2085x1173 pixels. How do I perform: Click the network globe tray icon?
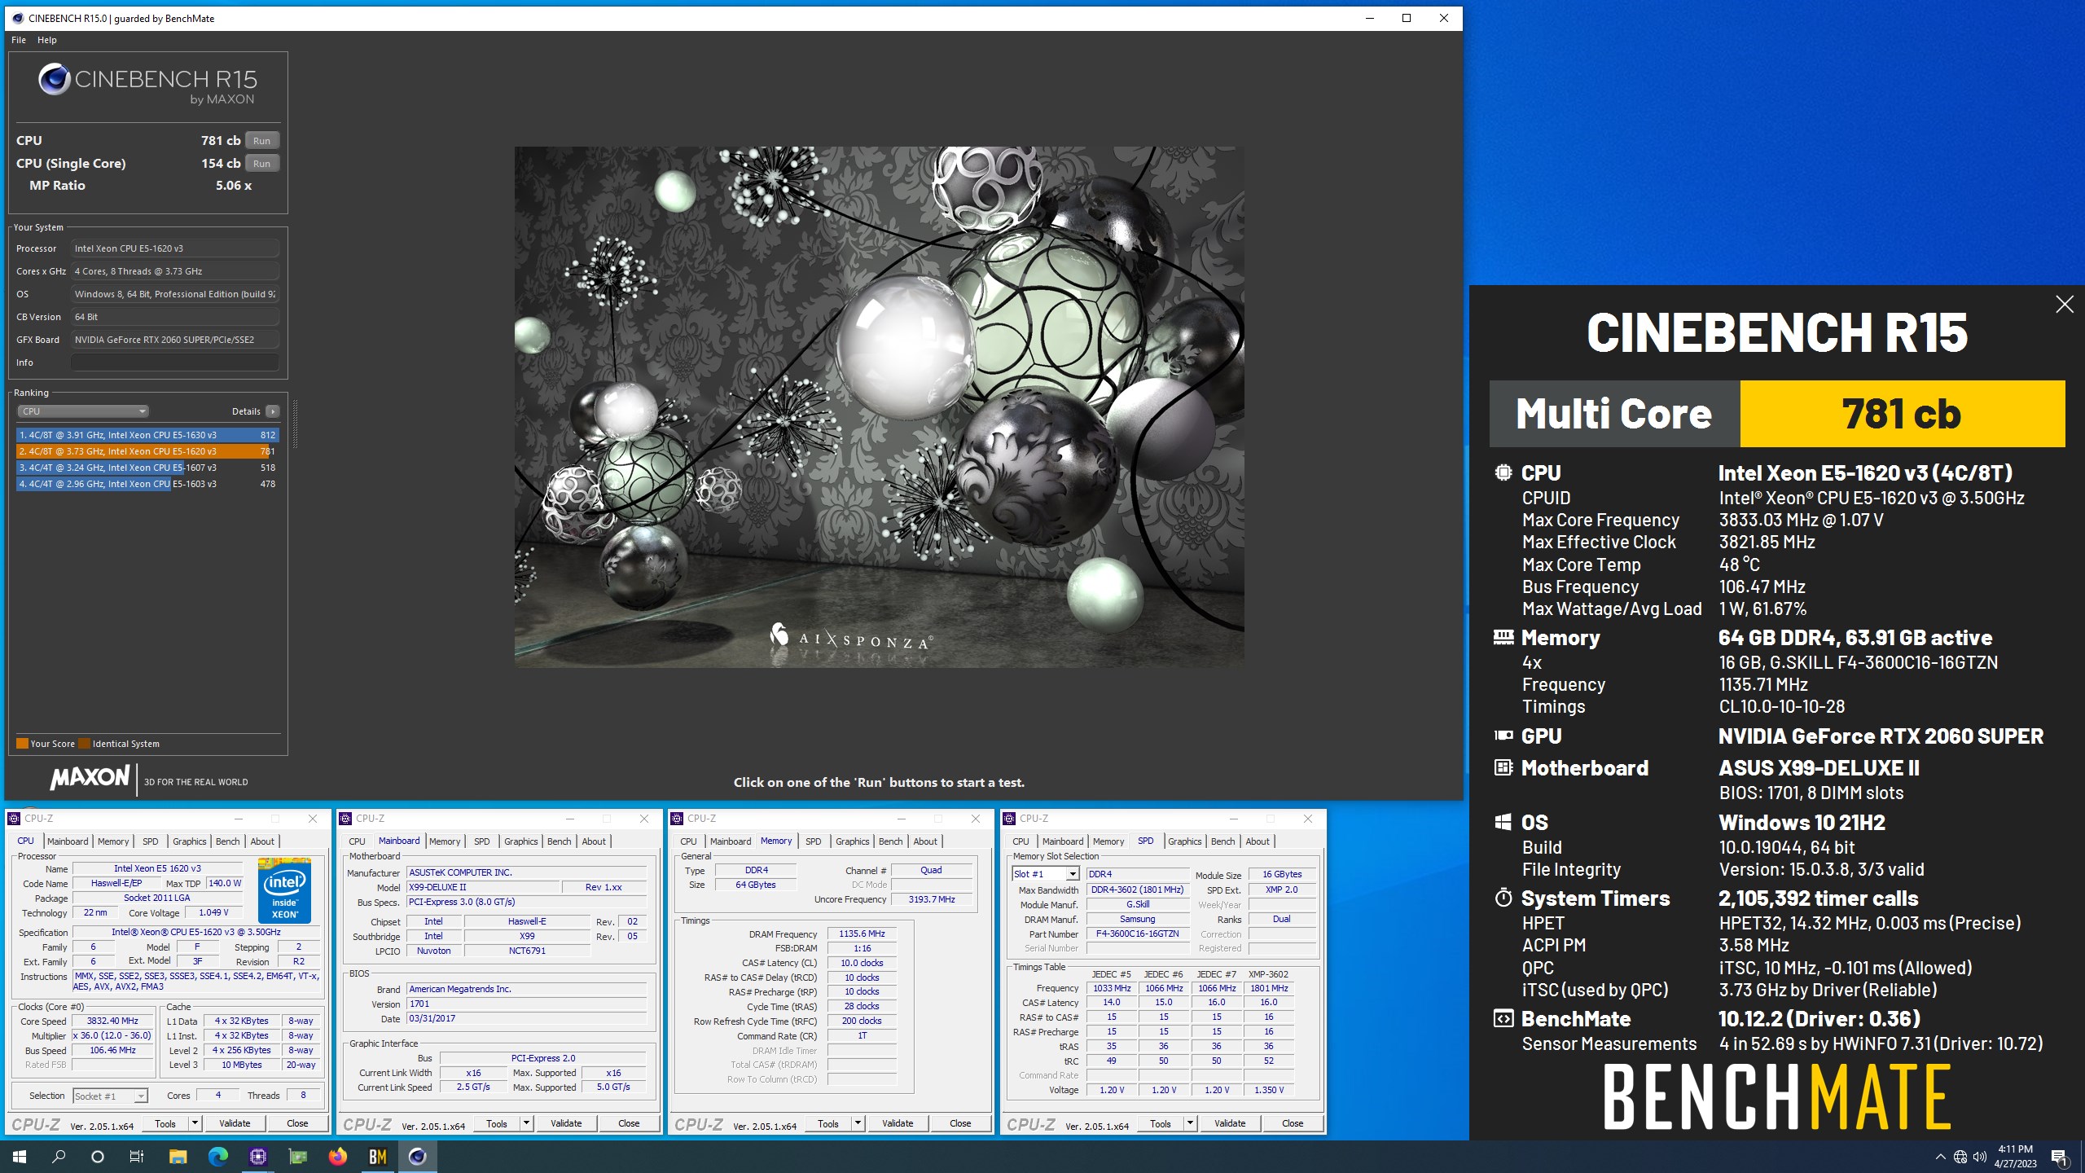[1960, 1157]
